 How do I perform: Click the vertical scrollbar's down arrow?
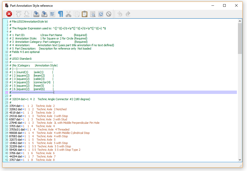click(x=240, y=160)
